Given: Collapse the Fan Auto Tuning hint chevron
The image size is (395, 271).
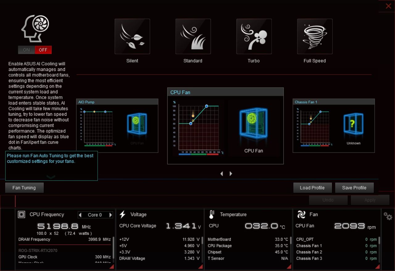Looking at the screenshot, I should [51, 177].
